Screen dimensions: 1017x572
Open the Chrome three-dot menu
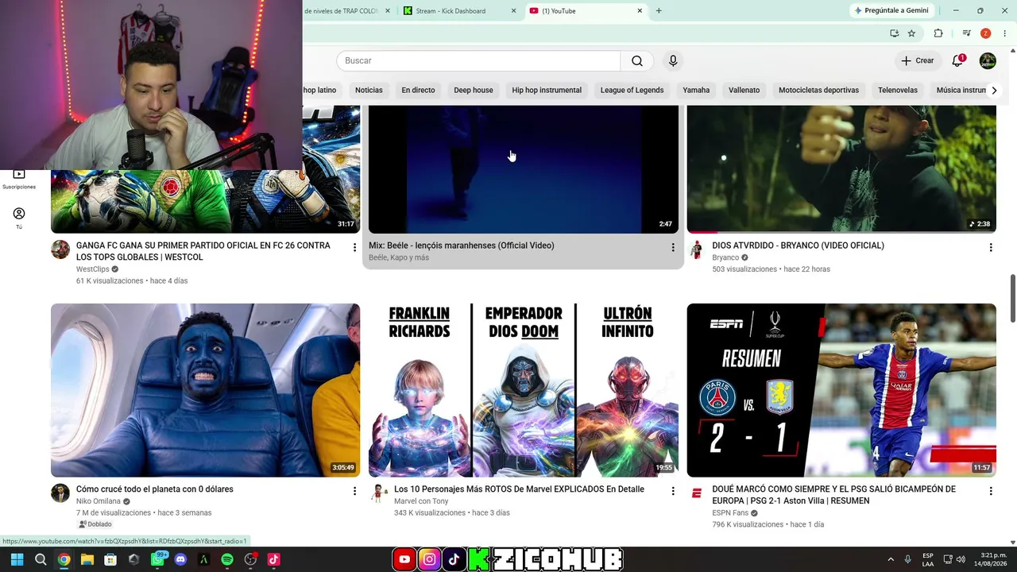(1004, 33)
